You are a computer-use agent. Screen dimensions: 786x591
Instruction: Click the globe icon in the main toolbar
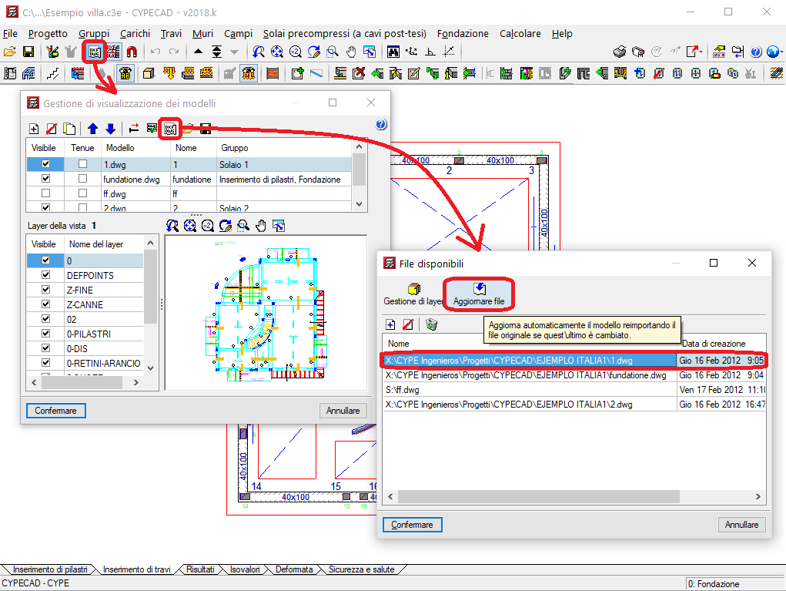(772, 52)
